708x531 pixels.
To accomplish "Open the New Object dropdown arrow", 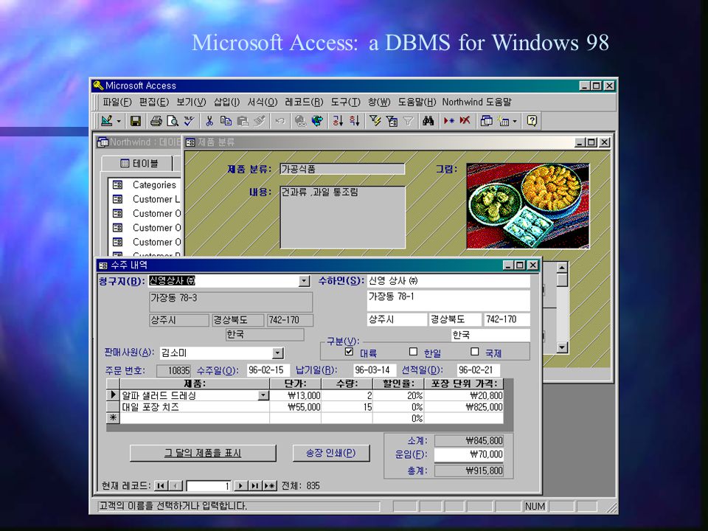I will tap(515, 121).
